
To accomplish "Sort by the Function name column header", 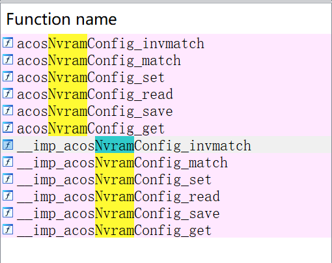I will (x=62, y=19).
